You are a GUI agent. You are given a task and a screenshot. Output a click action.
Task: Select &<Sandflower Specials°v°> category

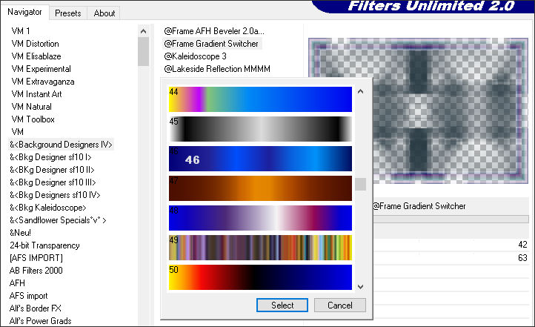58,220
